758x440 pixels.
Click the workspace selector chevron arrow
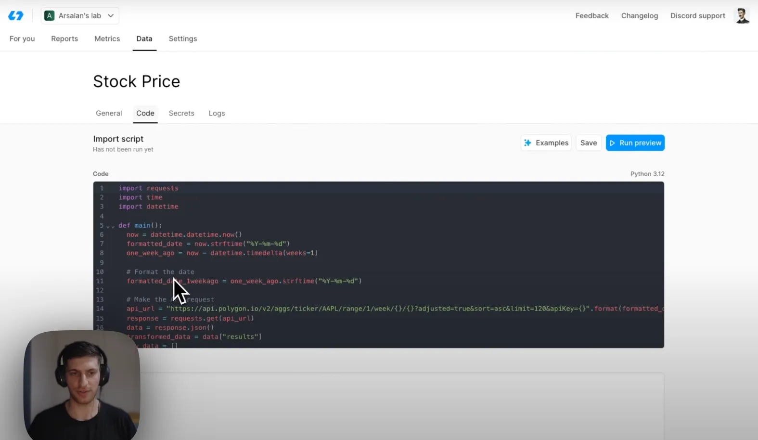(x=111, y=16)
